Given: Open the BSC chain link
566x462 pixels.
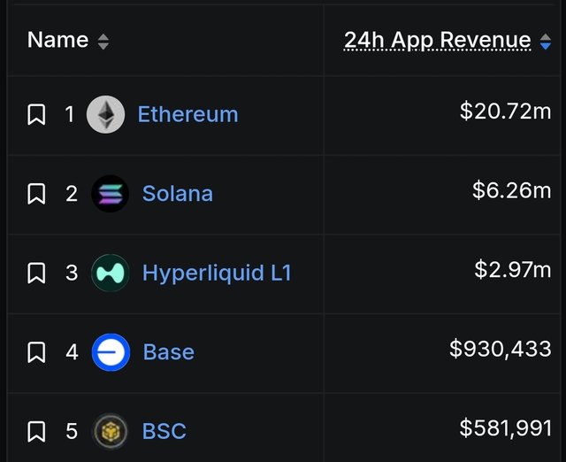Looking at the screenshot, I should pos(164,431).
